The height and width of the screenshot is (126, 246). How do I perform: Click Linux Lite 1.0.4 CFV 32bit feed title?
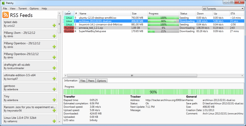pos(20,118)
